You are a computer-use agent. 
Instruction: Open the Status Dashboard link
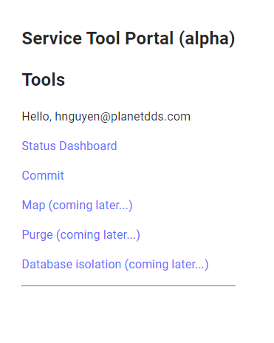point(69,146)
